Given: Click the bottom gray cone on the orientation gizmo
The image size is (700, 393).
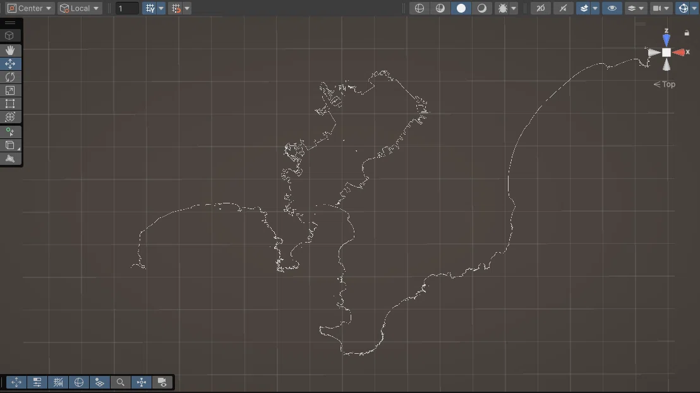Looking at the screenshot, I should pos(666,65).
